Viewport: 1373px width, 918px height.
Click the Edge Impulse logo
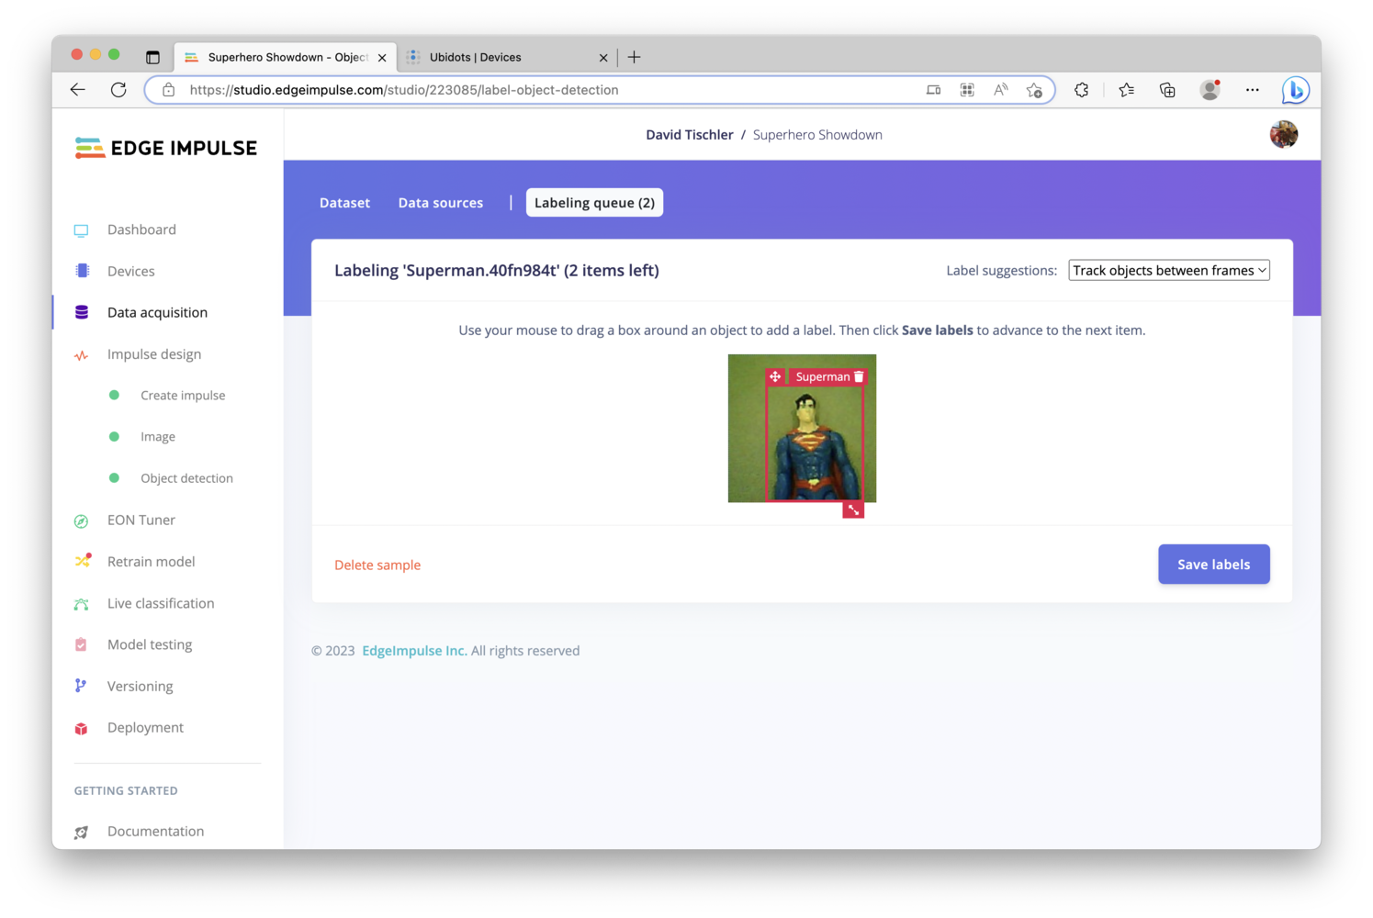click(166, 148)
